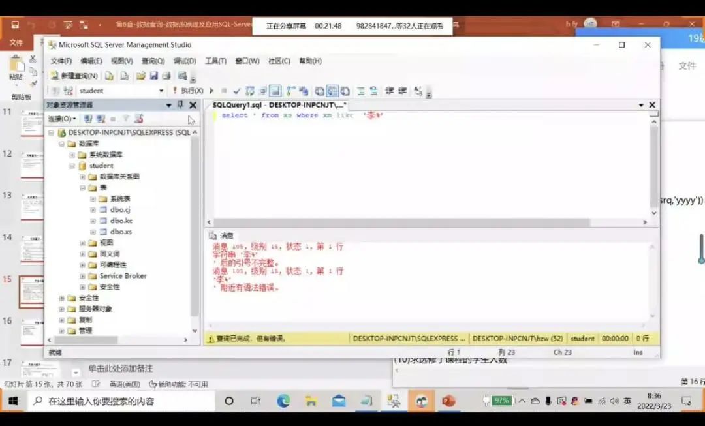The image size is (705, 426).
Task: Toggle Results to Grid output mode
Action: click(332, 91)
